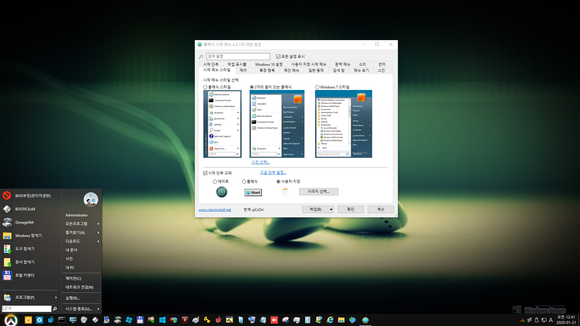The image size is (580, 326).
Task: Choose the 에어로 start button radio
Action: click(x=215, y=181)
